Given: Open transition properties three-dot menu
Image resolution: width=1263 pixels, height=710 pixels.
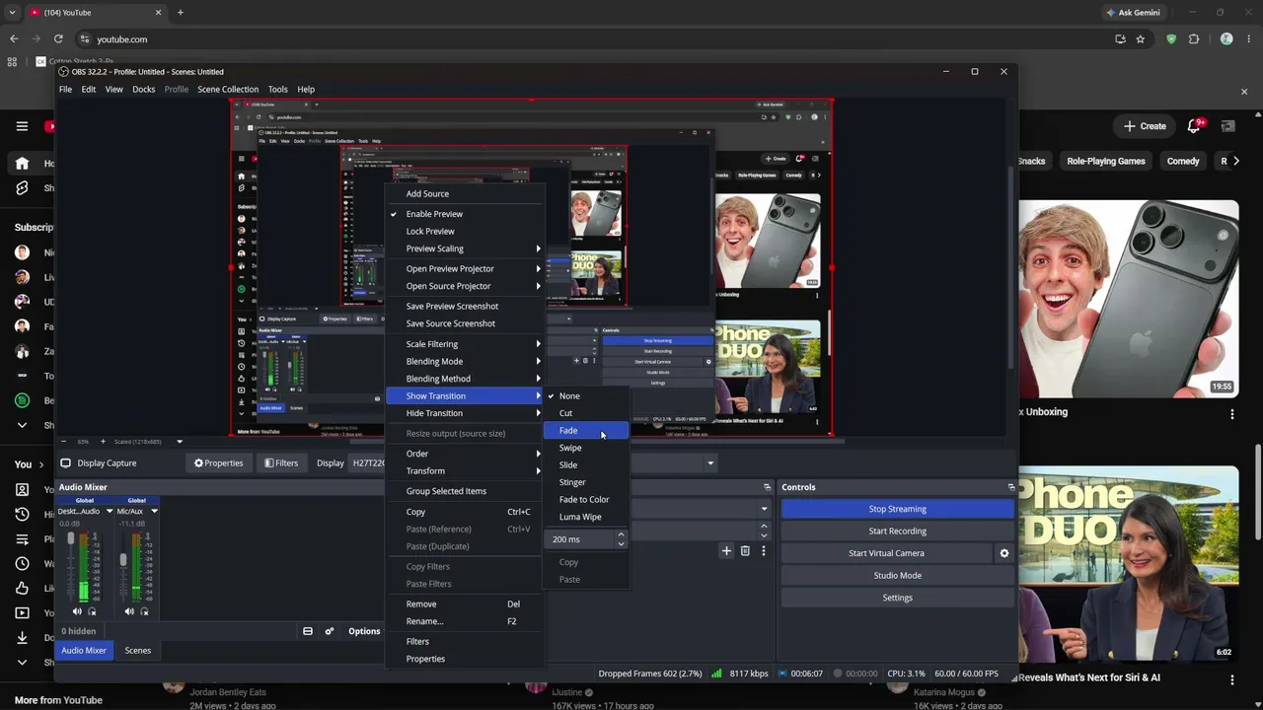Looking at the screenshot, I should coord(763,551).
